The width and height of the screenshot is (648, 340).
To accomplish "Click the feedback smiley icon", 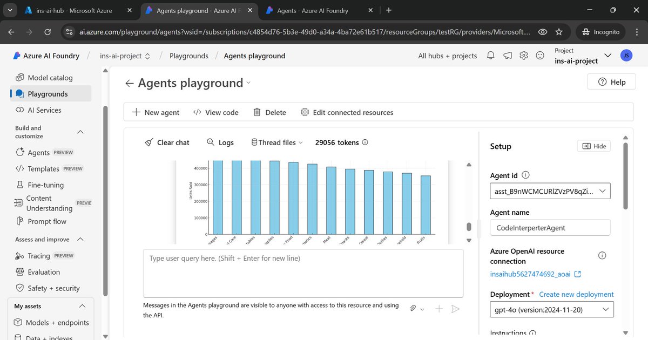I will click(x=540, y=56).
